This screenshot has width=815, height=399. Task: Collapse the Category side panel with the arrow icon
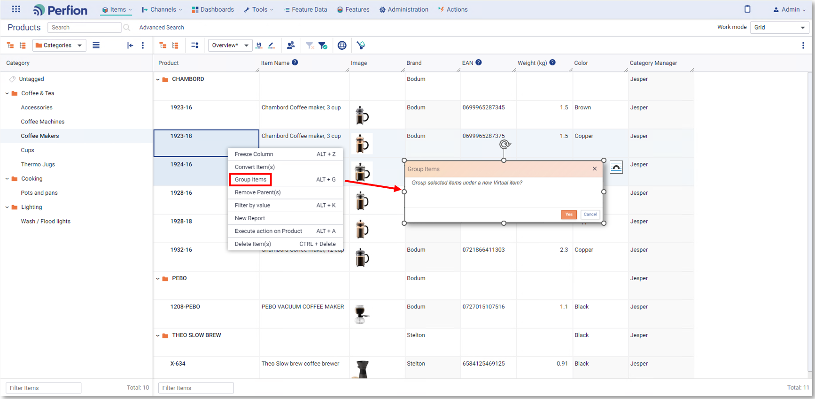(x=130, y=46)
